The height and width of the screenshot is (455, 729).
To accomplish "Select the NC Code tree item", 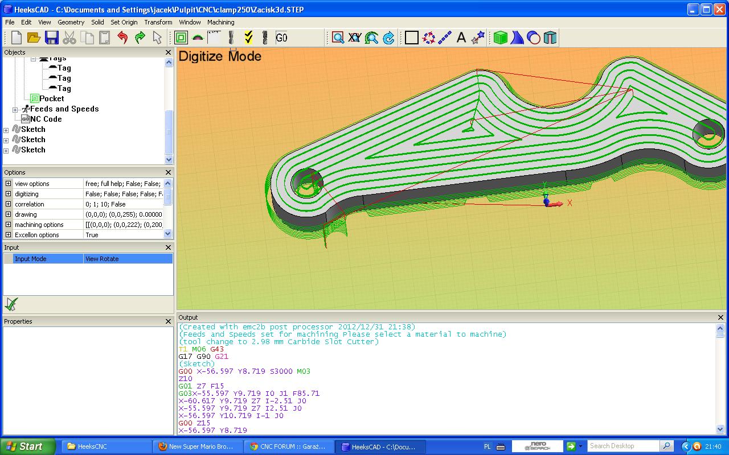I will 46,119.
